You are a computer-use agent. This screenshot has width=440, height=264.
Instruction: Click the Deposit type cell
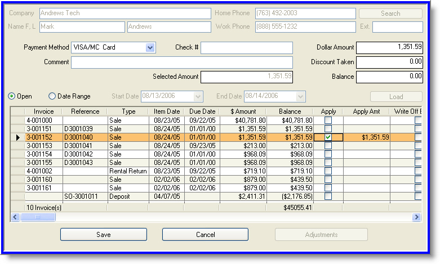pyautogui.click(x=128, y=196)
